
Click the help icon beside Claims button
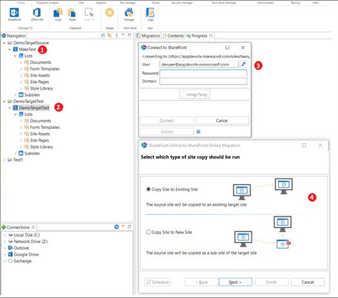pyautogui.click(x=198, y=132)
